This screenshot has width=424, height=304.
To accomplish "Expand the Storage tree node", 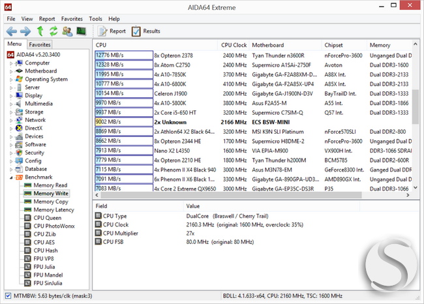I will [11, 112].
